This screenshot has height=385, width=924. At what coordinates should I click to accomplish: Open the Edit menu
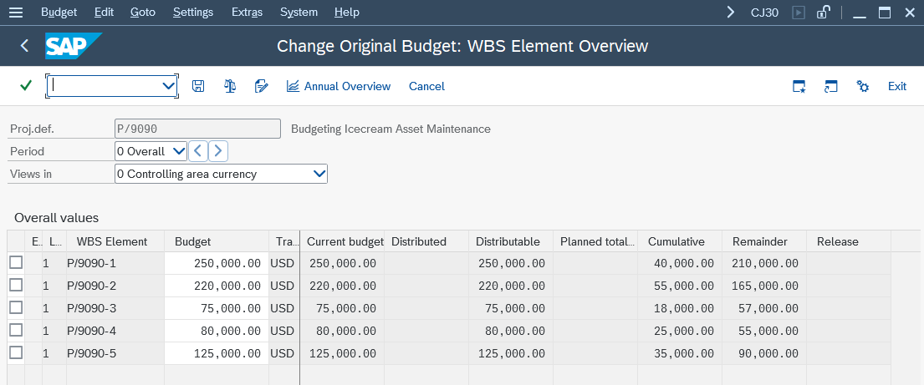point(104,13)
